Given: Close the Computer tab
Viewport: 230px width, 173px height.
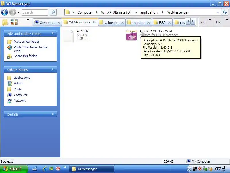Looking at the screenshot, I should 59,23.
